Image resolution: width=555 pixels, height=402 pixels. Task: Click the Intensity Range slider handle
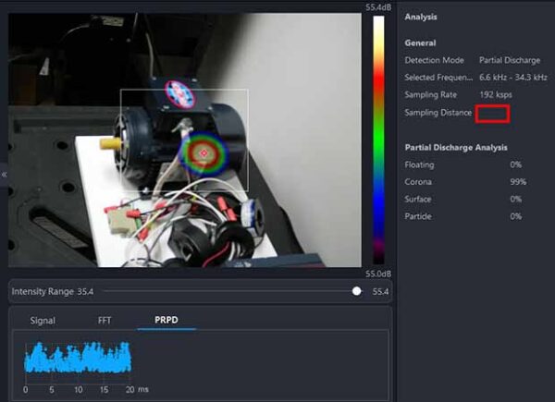(x=357, y=291)
